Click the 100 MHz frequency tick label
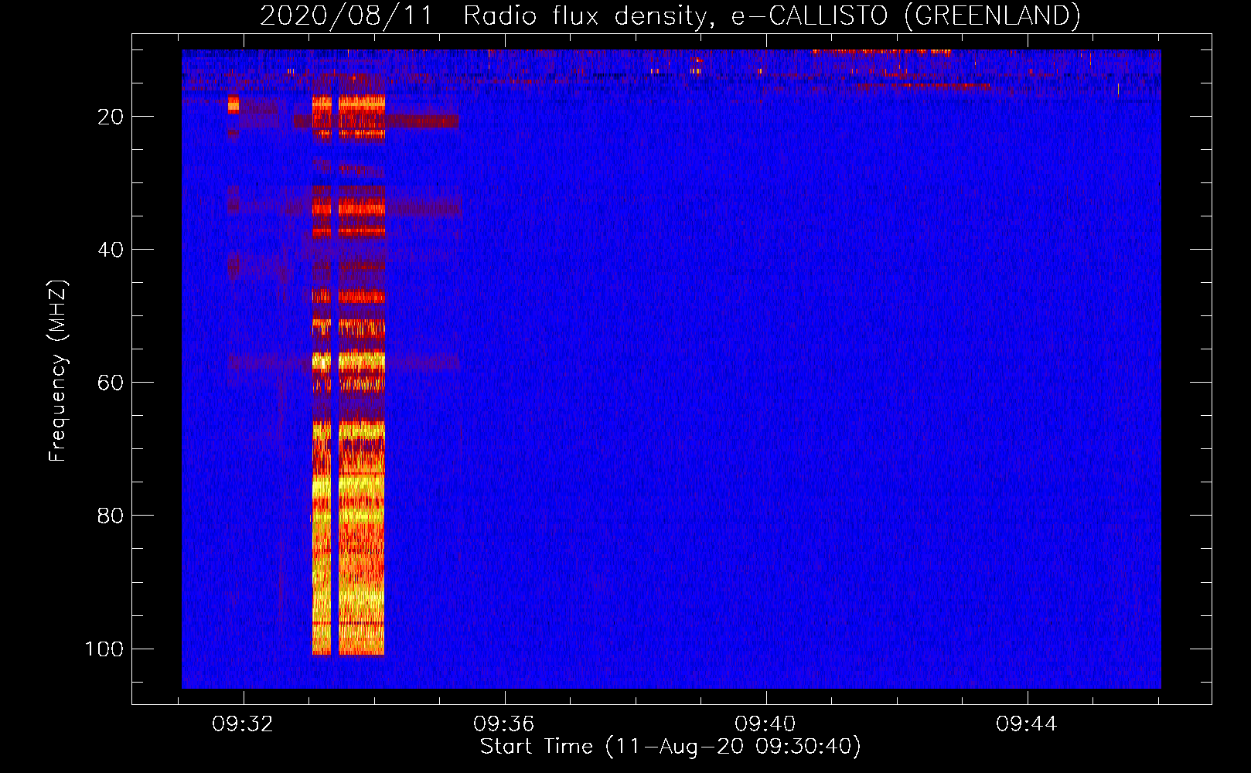 coord(104,649)
